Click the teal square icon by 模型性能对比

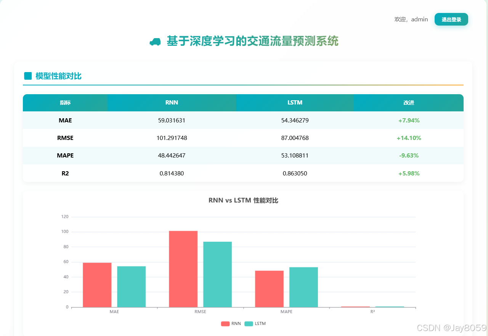pyautogui.click(x=28, y=76)
